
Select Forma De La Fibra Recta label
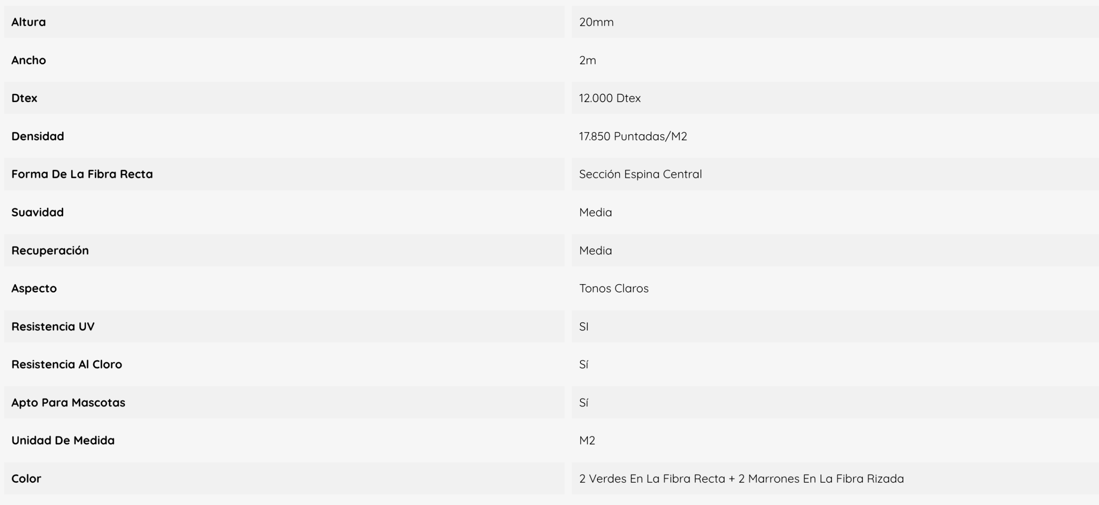pyautogui.click(x=82, y=174)
